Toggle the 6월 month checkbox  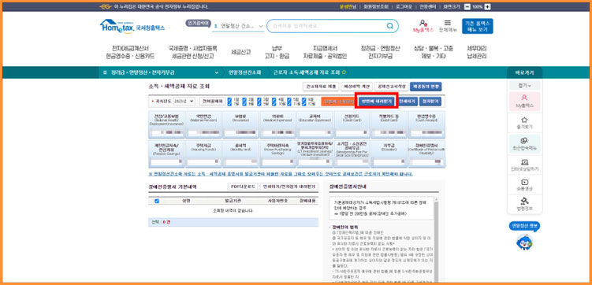click(304, 99)
